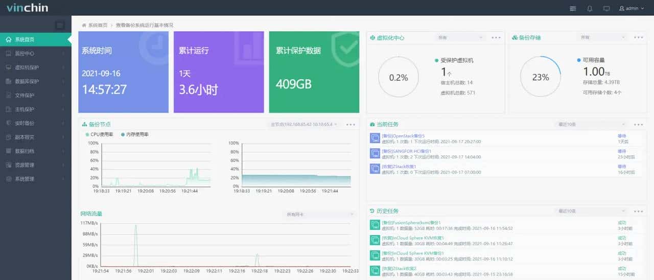The width and height of the screenshot is (654, 280).
Task: Click the 可用容量 blue legend dot
Action: (579, 60)
